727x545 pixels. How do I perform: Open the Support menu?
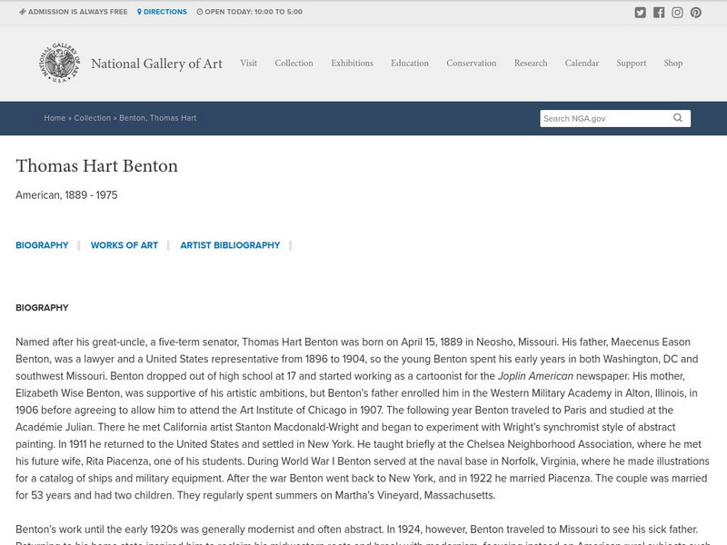click(631, 63)
